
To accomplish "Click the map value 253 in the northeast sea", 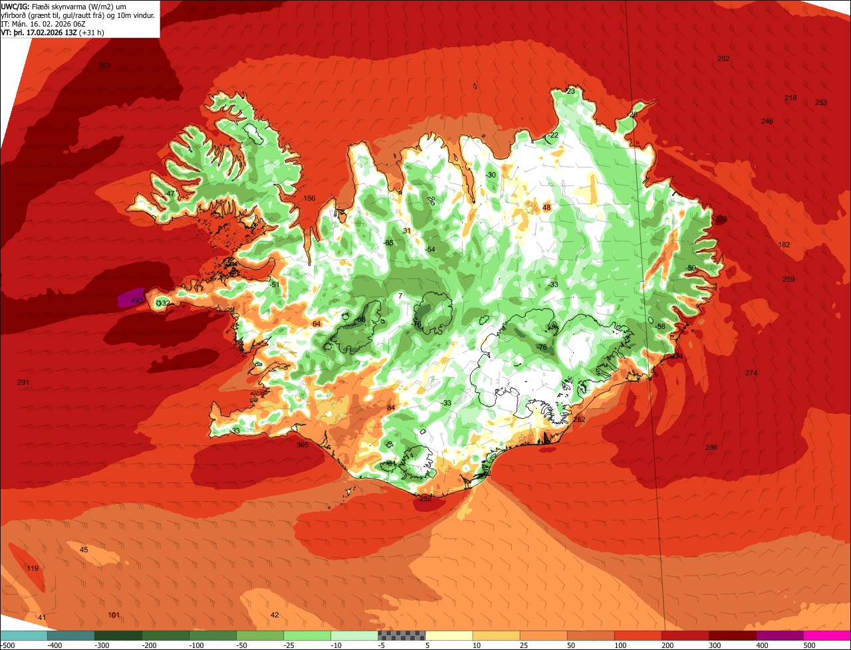I will [821, 102].
